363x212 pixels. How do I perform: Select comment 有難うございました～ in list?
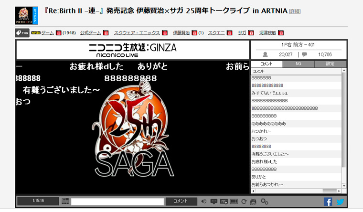point(296,154)
